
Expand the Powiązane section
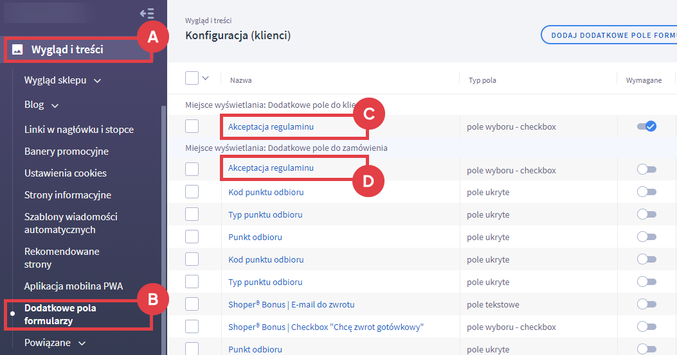[82, 343]
